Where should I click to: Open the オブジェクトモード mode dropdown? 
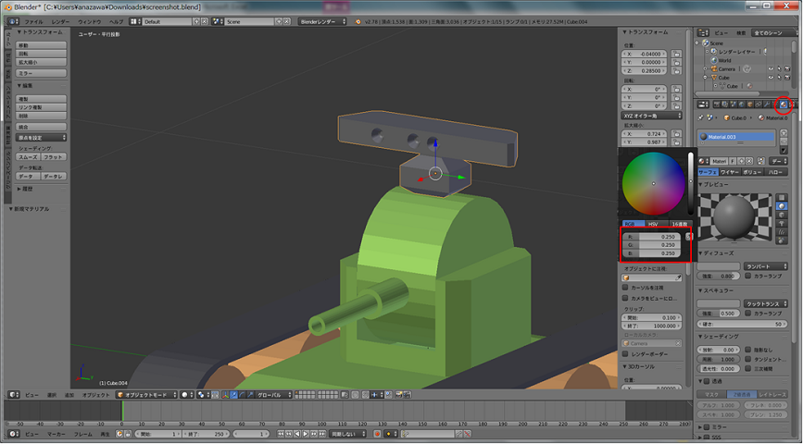click(x=146, y=395)
